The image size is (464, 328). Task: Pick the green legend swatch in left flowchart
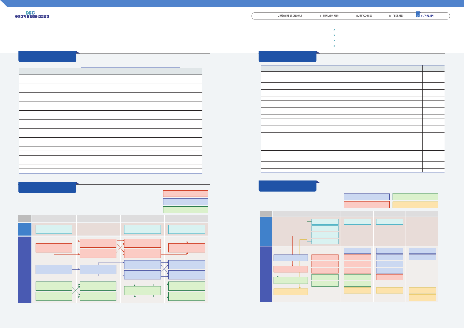[185, 210]
